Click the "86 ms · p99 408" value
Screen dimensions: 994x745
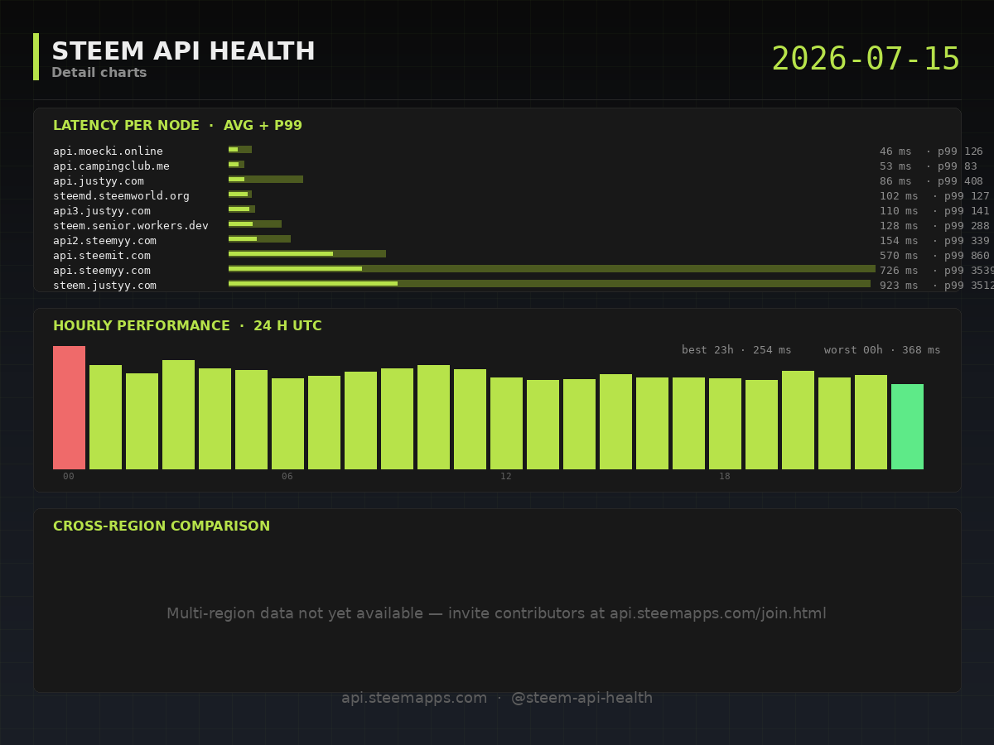tap(931, 181)
